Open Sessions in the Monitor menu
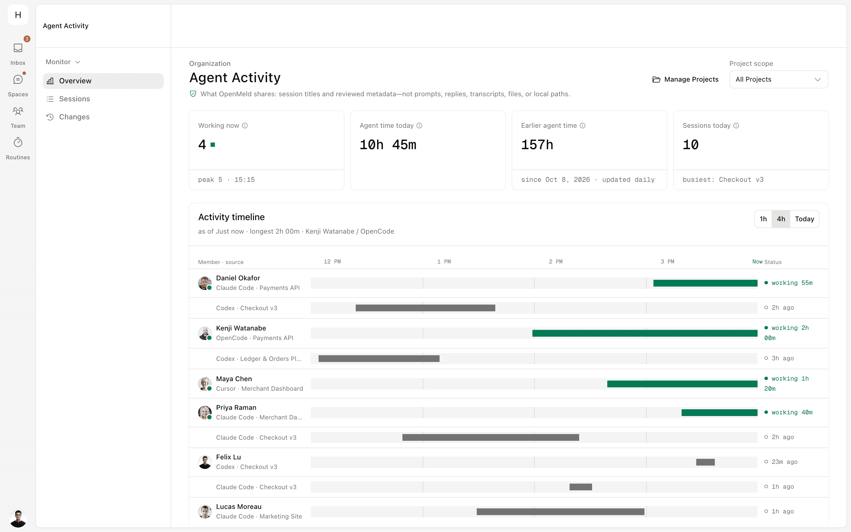 [x=103, y=99]
